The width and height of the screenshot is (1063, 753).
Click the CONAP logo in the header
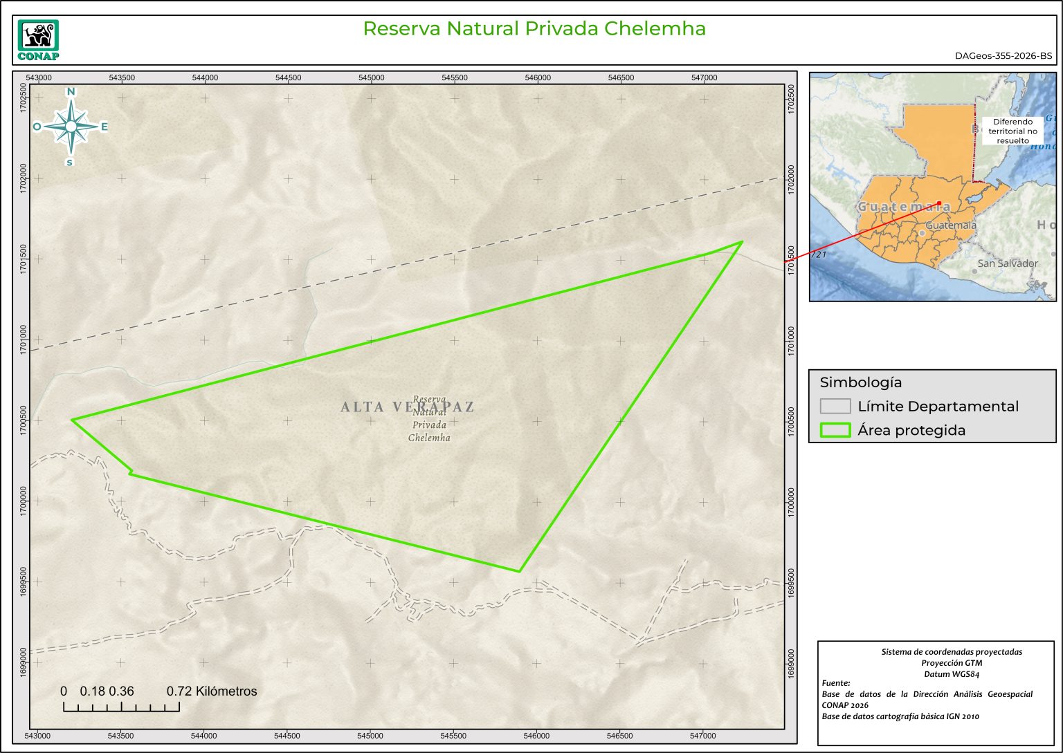pos(38,40)
